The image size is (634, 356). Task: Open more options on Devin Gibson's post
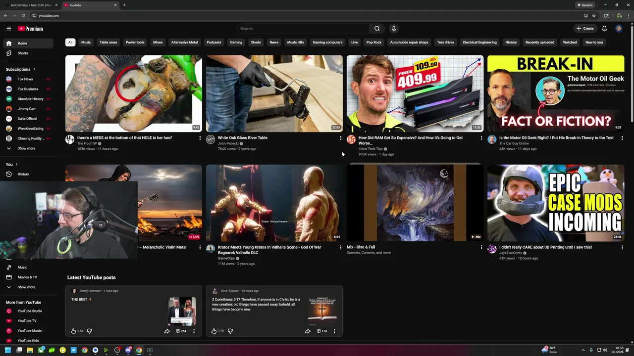[334, 331]
